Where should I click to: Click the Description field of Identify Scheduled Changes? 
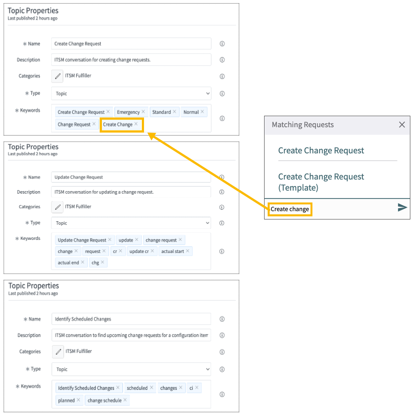(x=131, y=335)
